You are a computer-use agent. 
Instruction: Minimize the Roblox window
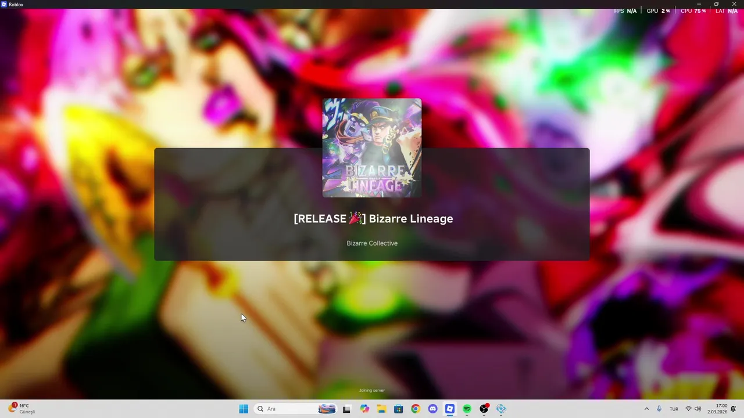699,4
